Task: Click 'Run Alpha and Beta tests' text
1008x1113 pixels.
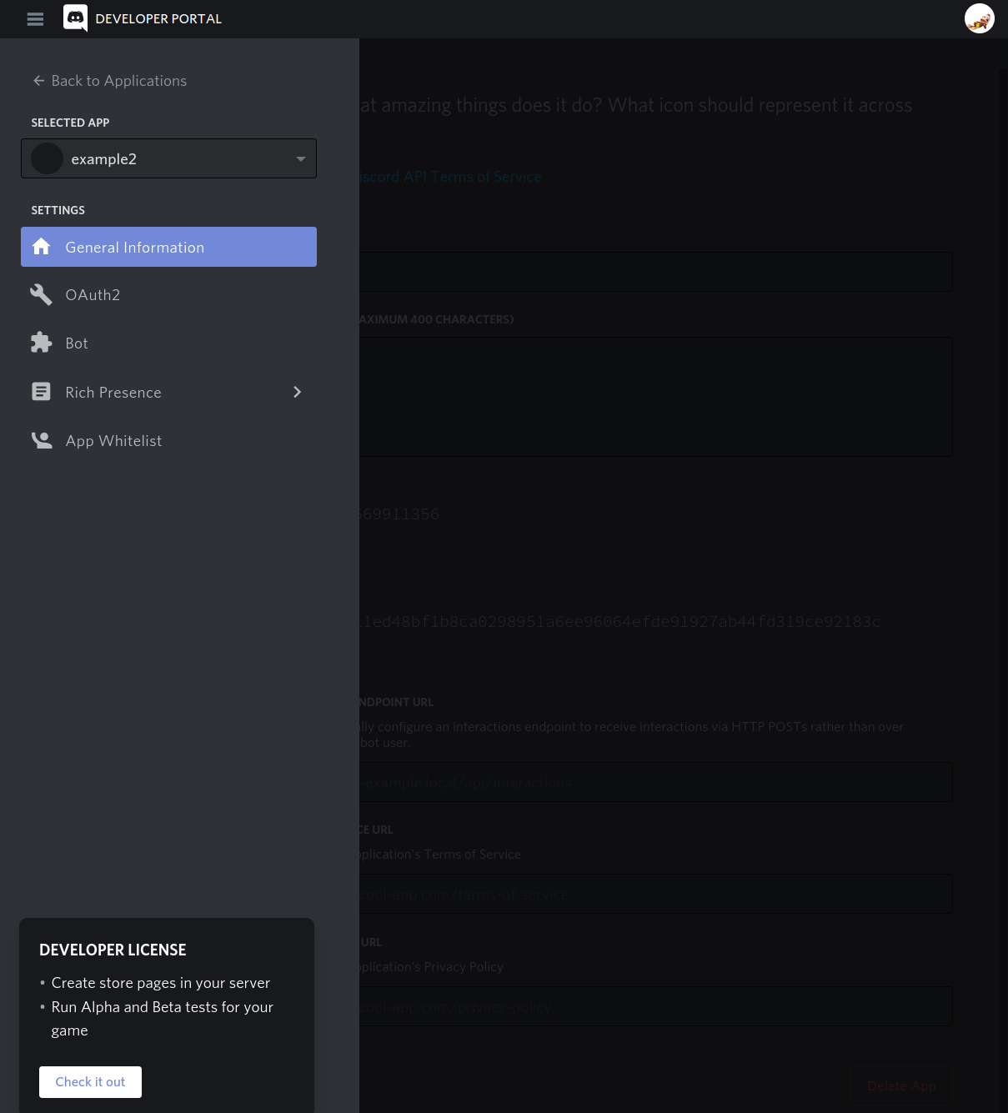Action: 163,1018
